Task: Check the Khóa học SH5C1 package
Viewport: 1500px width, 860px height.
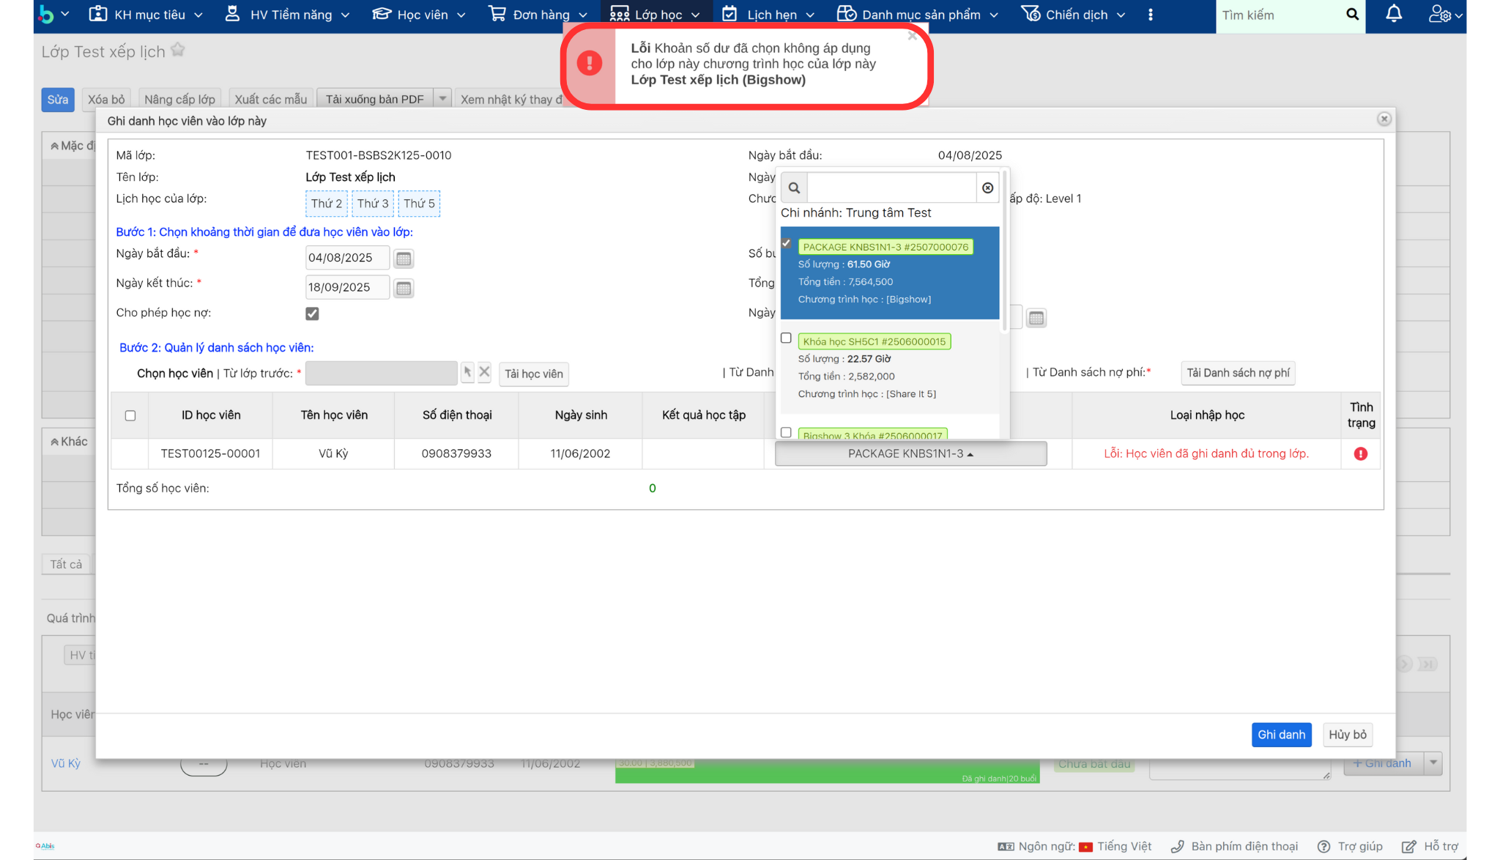Action: tap(786, 338)
